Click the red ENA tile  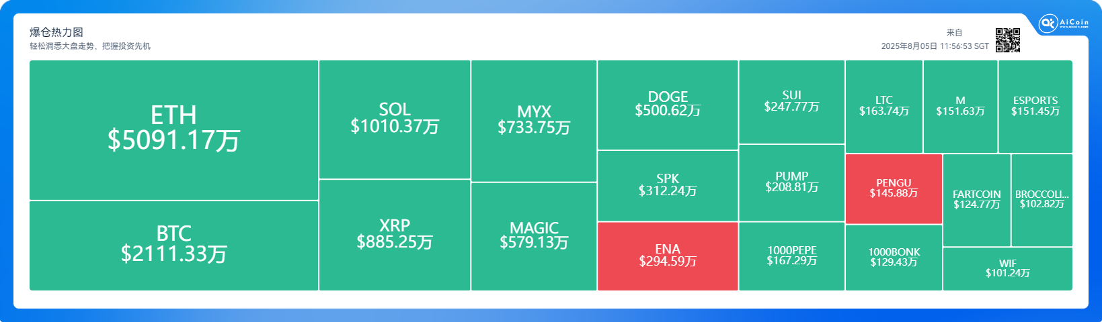[x=668, y=256]
